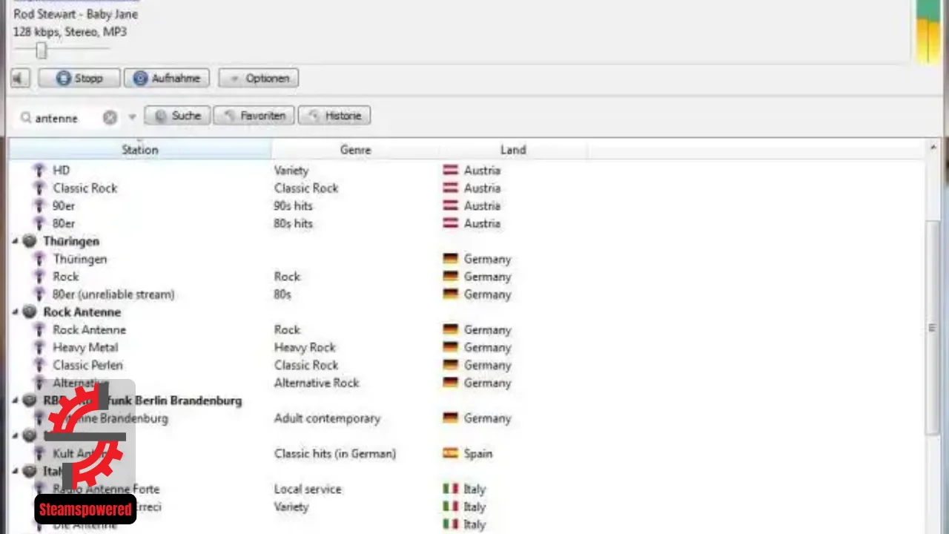Click the 90er station antenna icon
Screen dimensions: 949x534
39,206
